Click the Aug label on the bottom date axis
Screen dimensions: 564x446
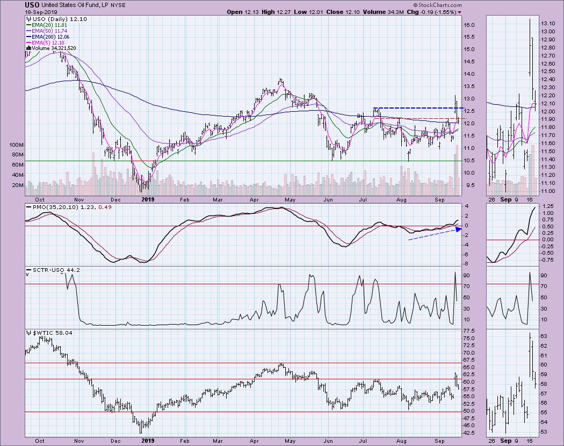pos(401,441)
